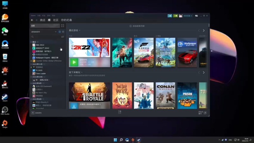The image size is (254, 143).
Task: Toggle the ready-to-play filter icon
Action: (63, 32)
